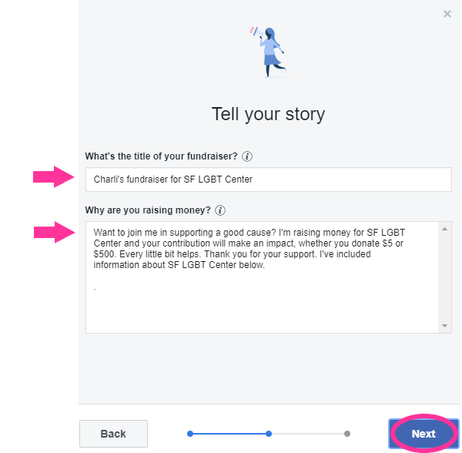Click the megaphone woman illustration
Viewport: 462px width, 453px height.
coord(268,52)
